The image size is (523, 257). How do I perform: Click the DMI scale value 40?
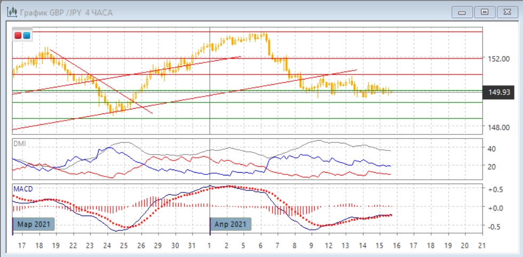[x=492, y=149]
